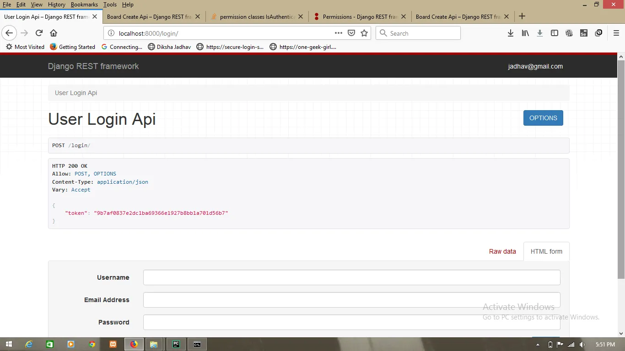Open the Command Prompt taskbar window
The height and width of the screenshot is (351, 625).
pyautogui.click(x=197, y=344)
